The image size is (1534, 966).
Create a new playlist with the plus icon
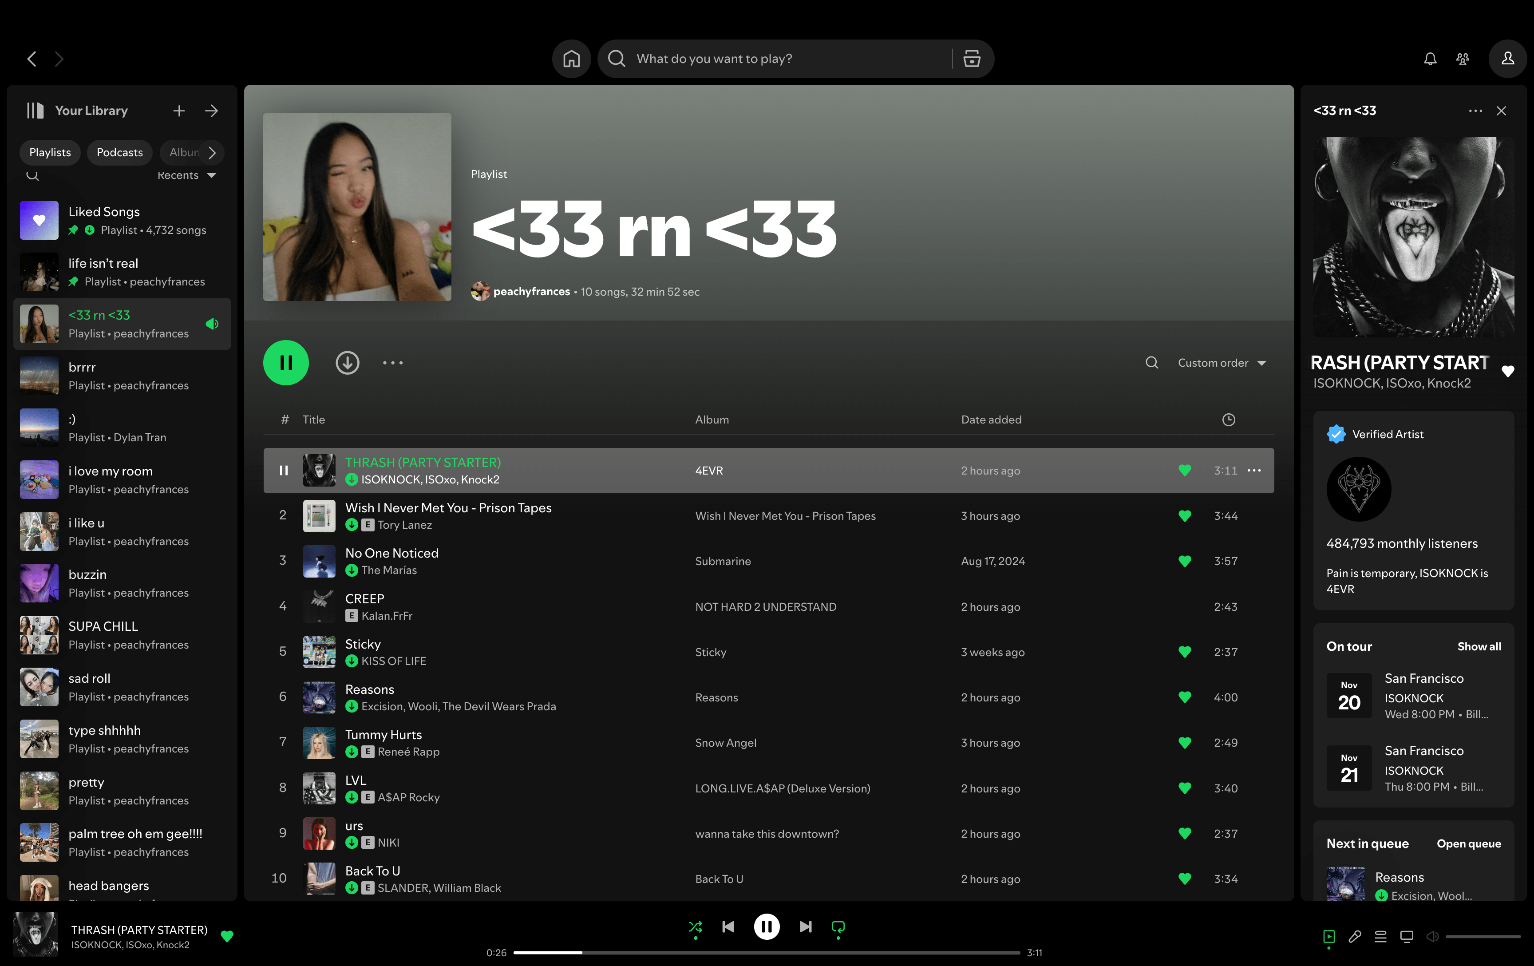[179, 111]
